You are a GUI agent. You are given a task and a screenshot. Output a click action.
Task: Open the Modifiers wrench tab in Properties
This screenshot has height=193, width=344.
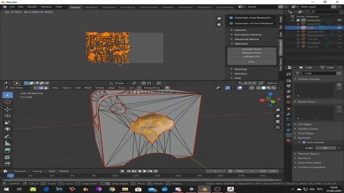(x=289, y=114)
